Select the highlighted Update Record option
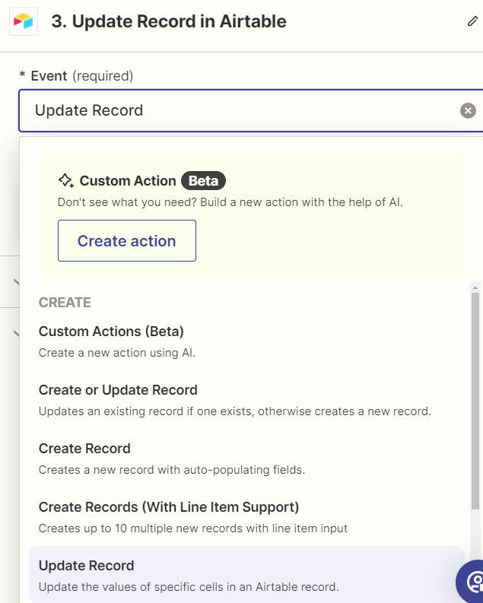483x603 pixels. coord(246,575)
